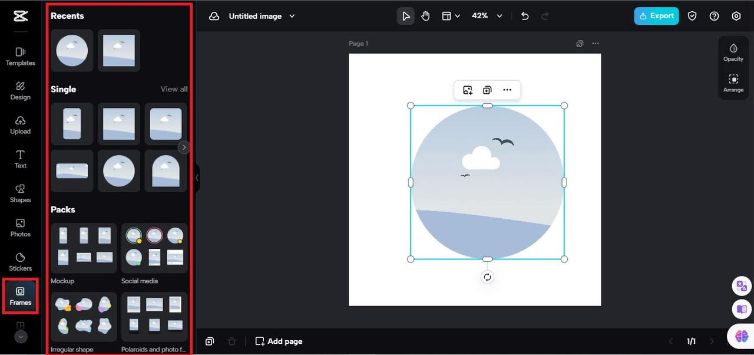The height and width of the screenshot is (355, 754).
Task: Click the circular frame on the canvas
Action: pyautogui.click(x=487, y=182)
